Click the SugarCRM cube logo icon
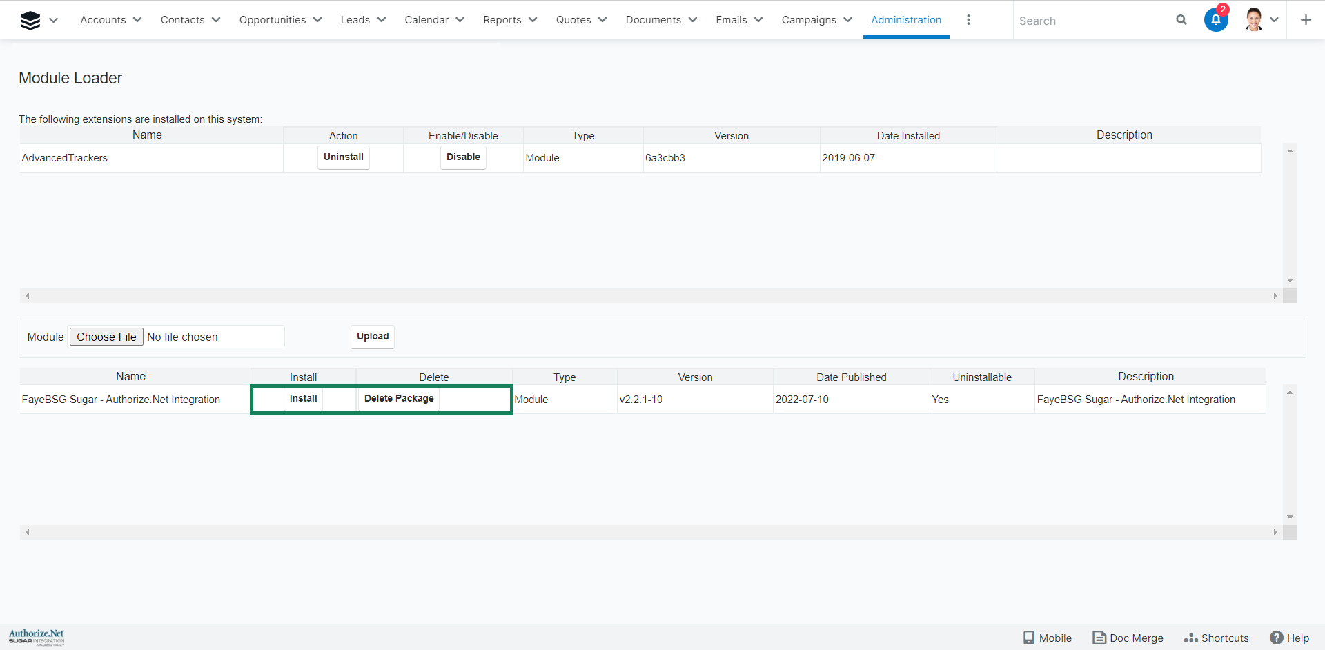This screenshot has width=1325, height=650. 30,21
